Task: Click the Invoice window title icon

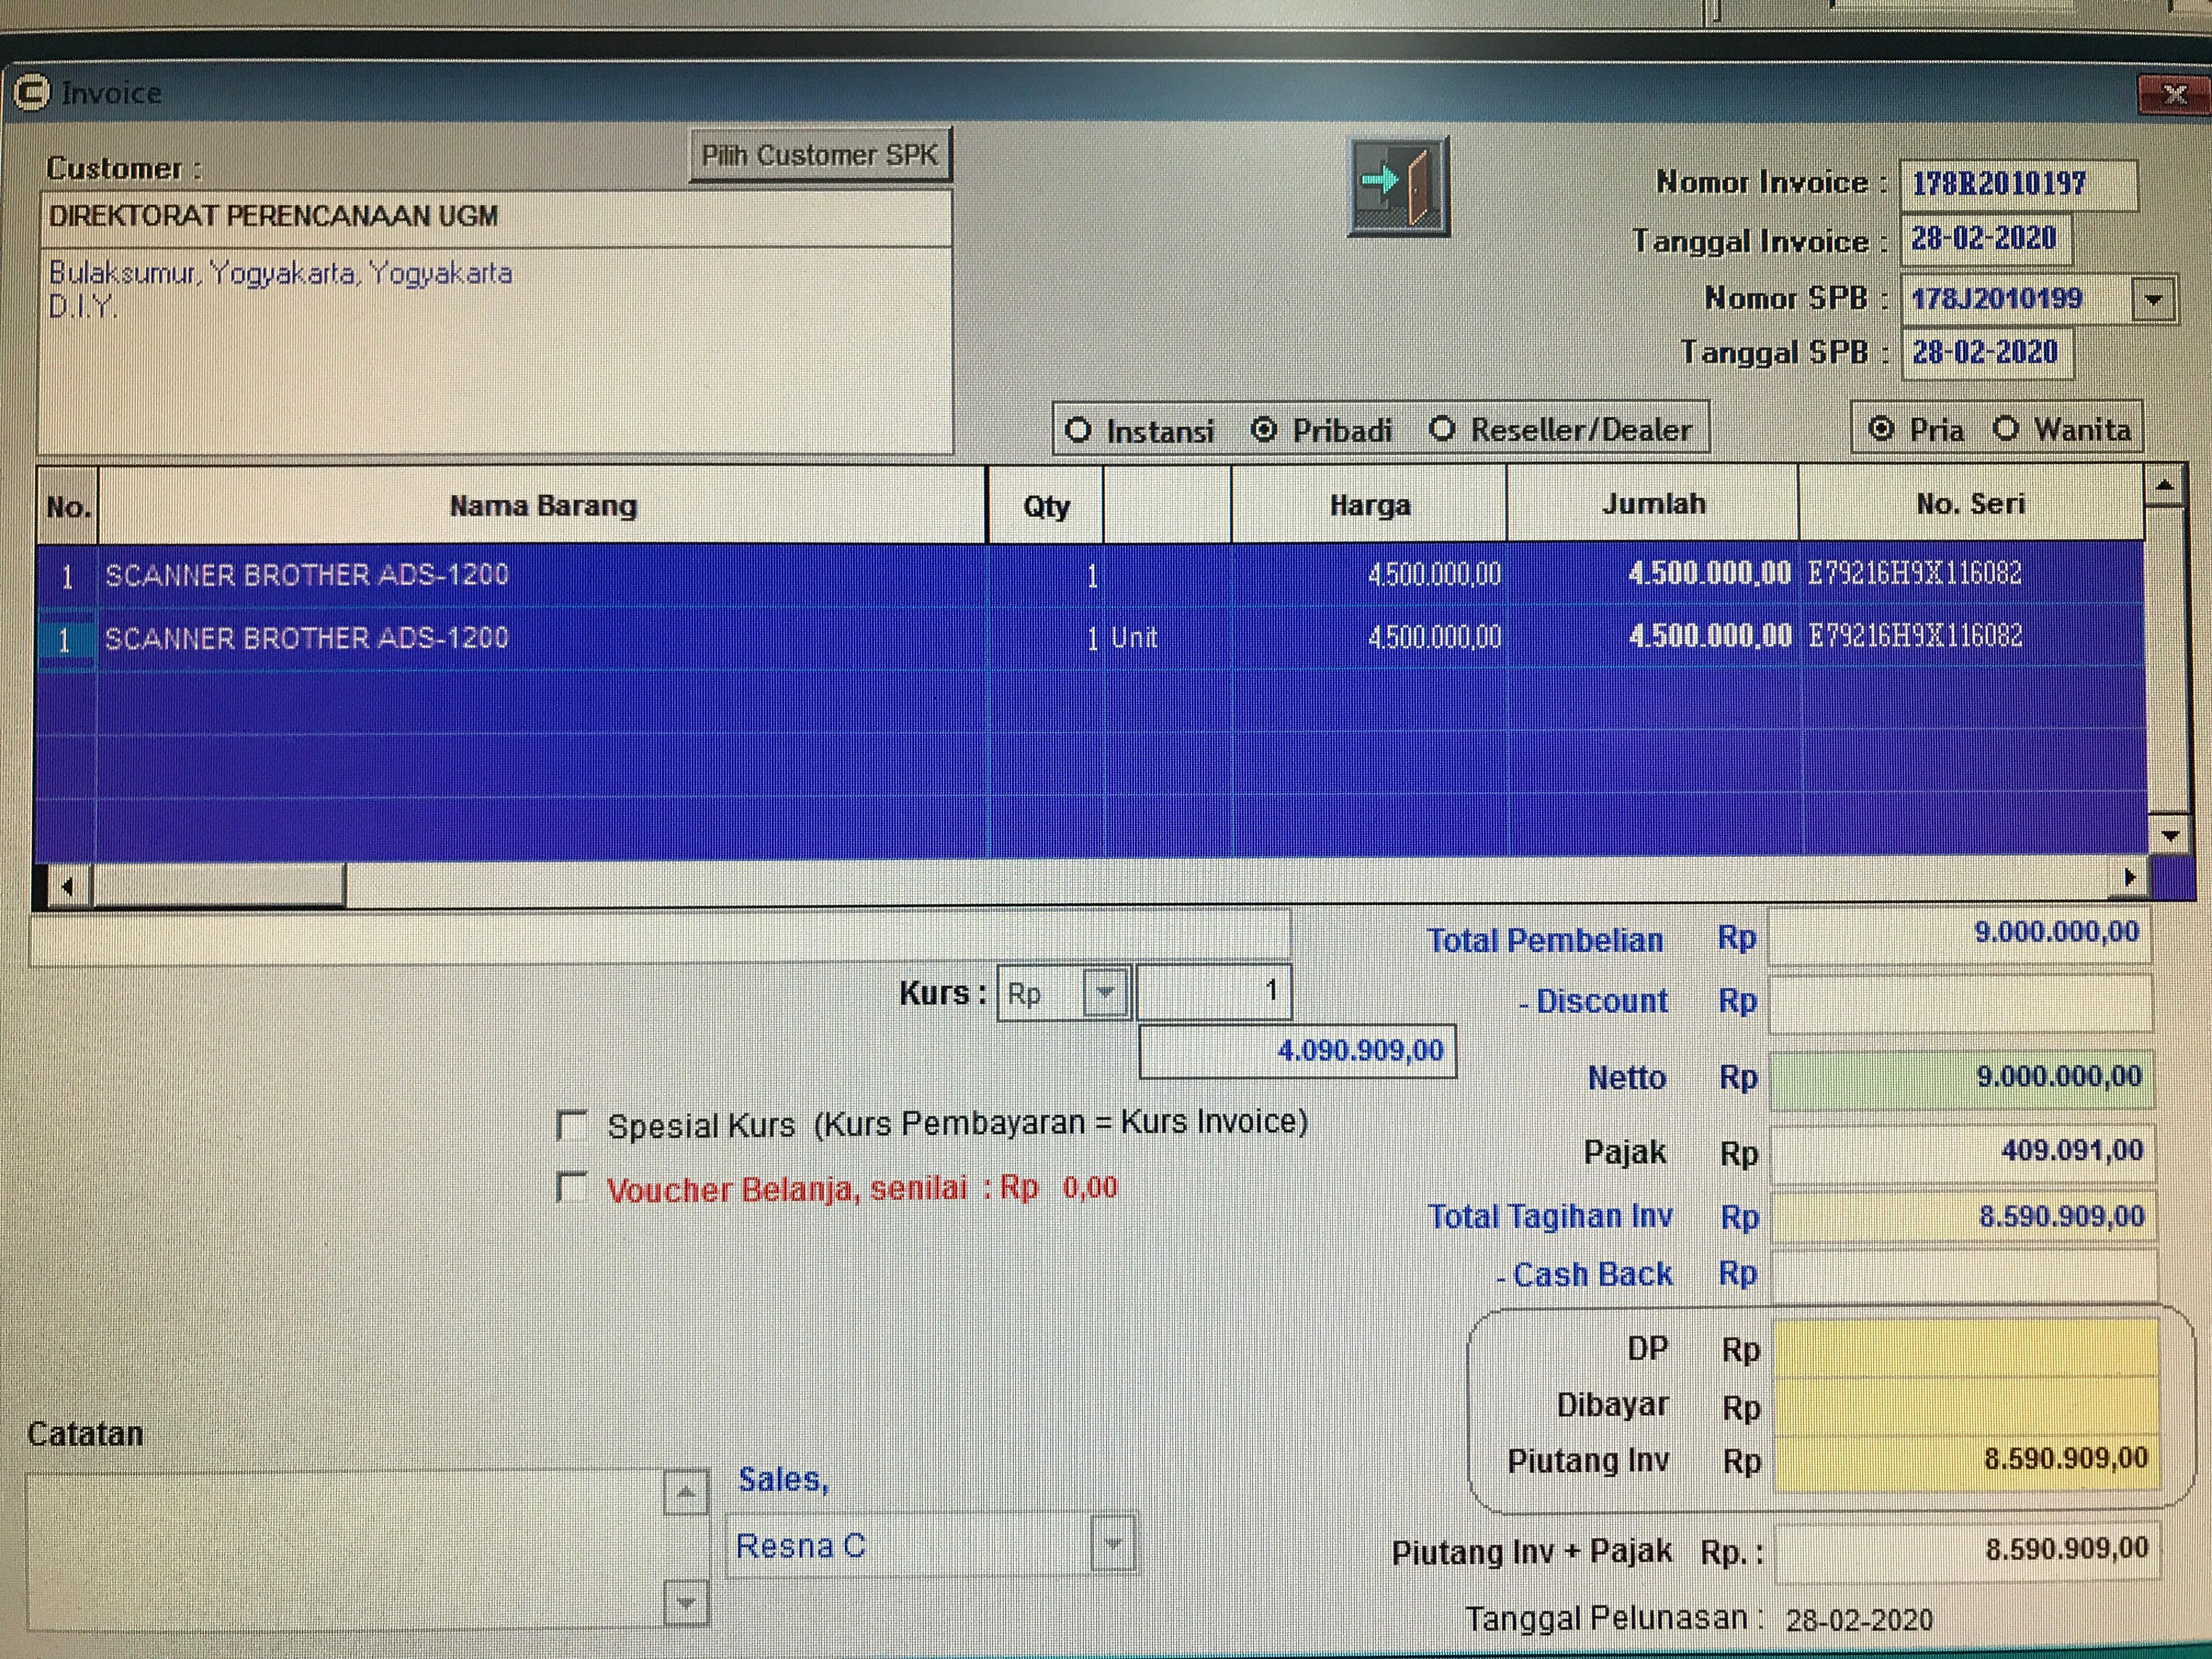Action: tap(30, 93)
